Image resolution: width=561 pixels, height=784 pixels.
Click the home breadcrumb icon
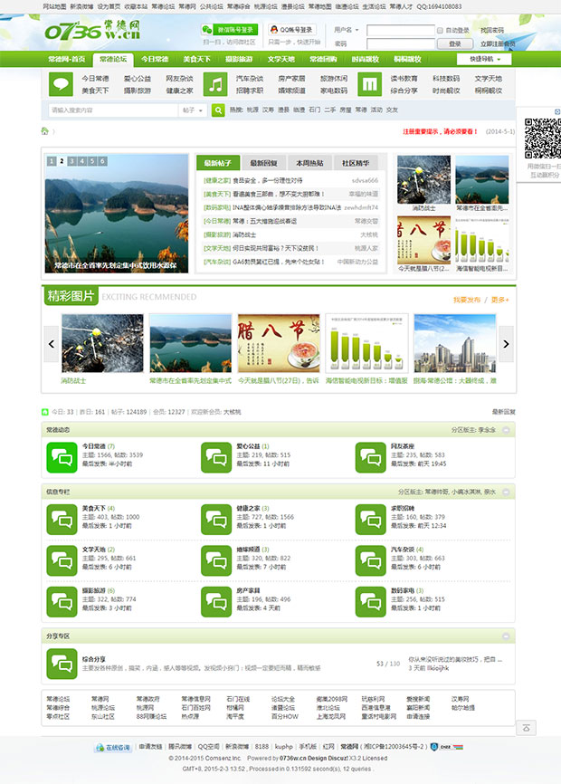44,131
